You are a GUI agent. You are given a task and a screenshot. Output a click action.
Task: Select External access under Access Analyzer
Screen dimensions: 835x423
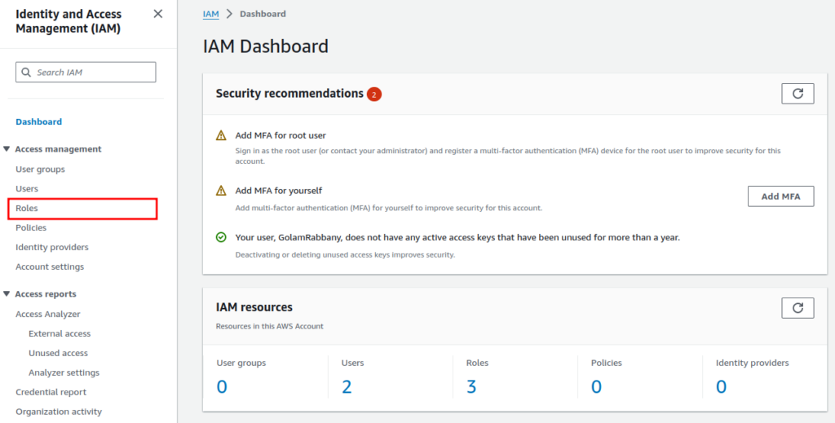tap(60, 333)
